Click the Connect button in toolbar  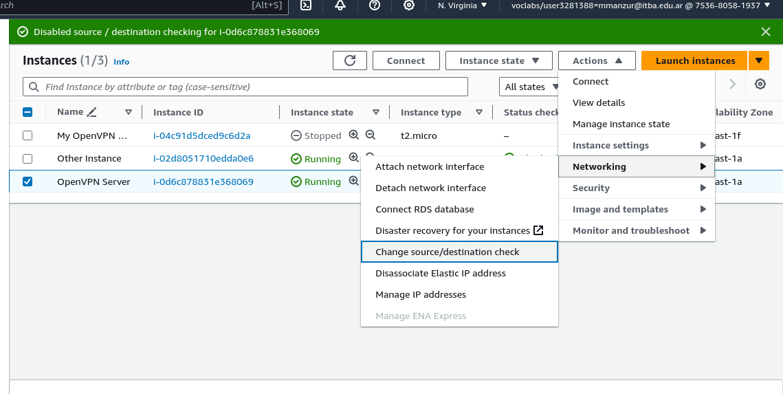click(x=406, y=61)
